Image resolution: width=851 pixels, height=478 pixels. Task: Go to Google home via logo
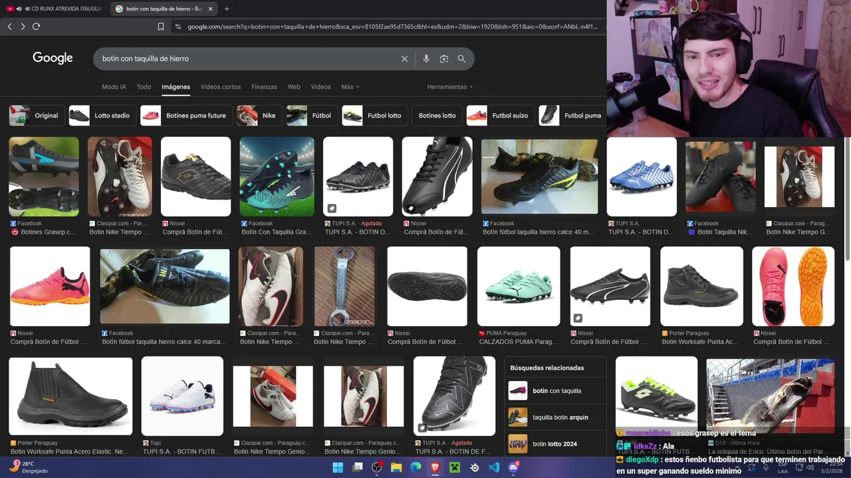pyautogui.click(x=53, y=58)
